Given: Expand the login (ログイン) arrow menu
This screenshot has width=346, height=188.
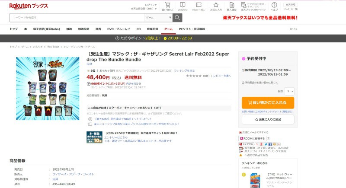Looking at the screenshot, I should click(151, 5).
